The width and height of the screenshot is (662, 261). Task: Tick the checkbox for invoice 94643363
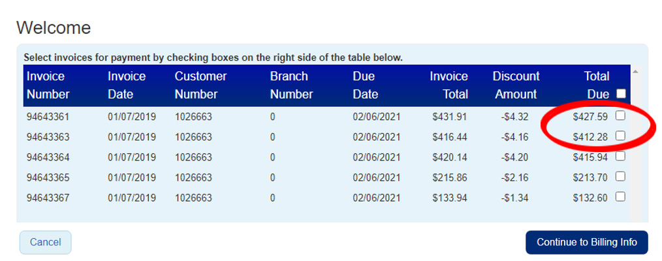[620, 136]
